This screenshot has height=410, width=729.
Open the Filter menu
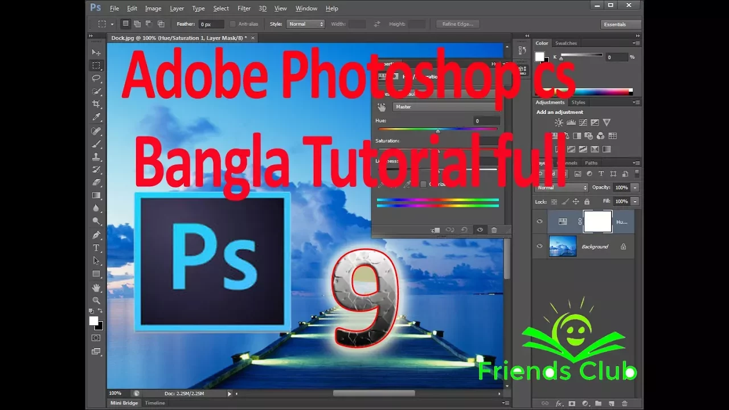[x=244, y=9]
